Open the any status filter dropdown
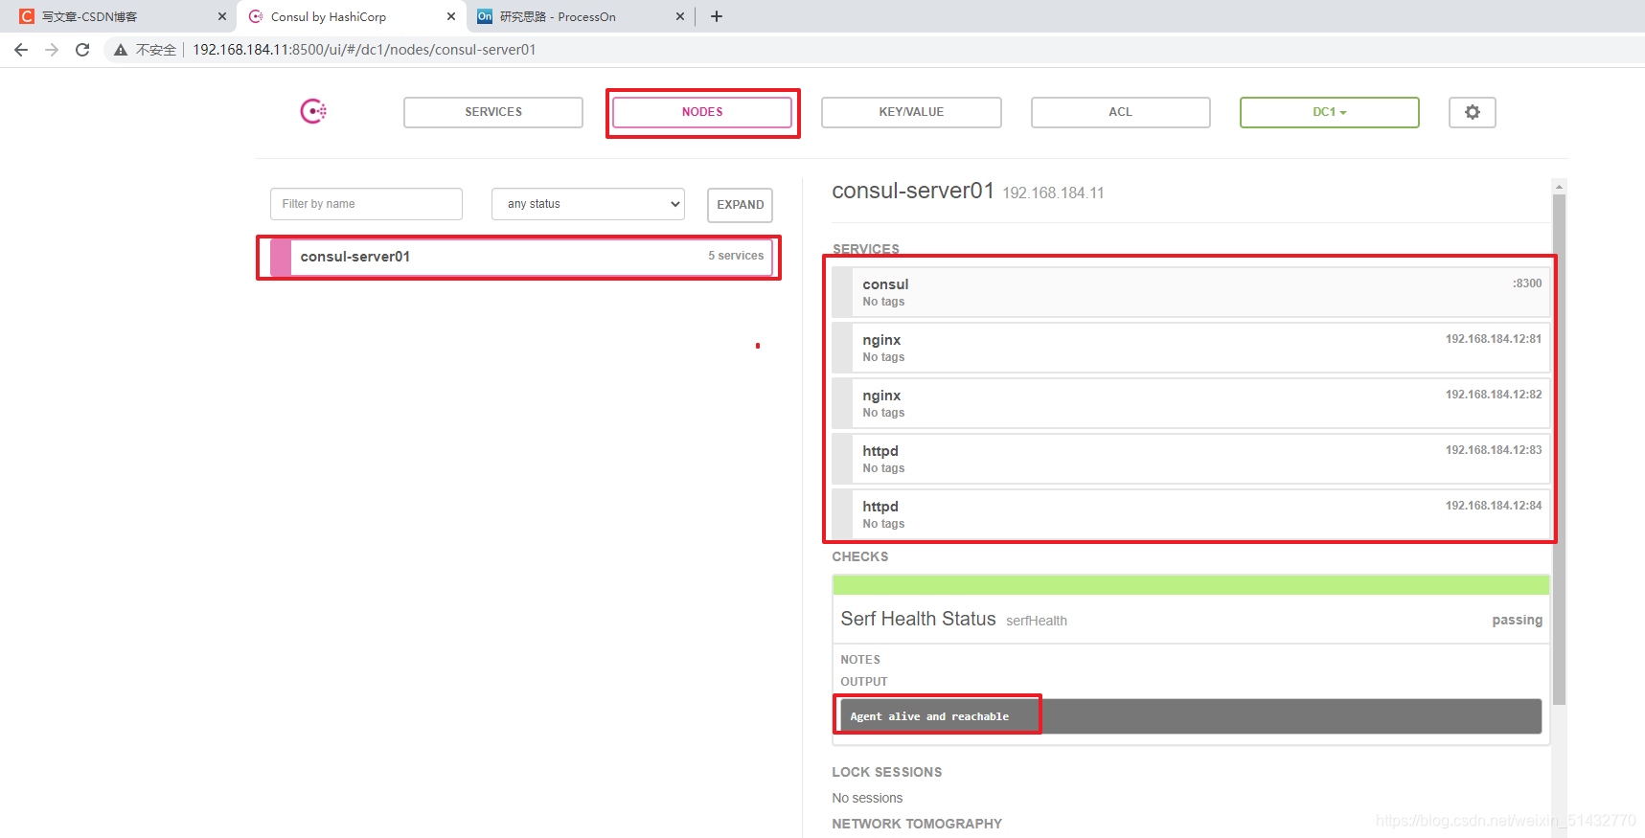 (588, 204)
